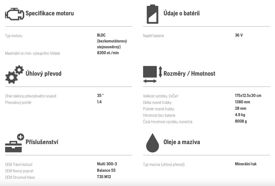Select the Specifikace motoru heading
The height and width of the screenshot is (186, 275).
(x=50, y=13)
